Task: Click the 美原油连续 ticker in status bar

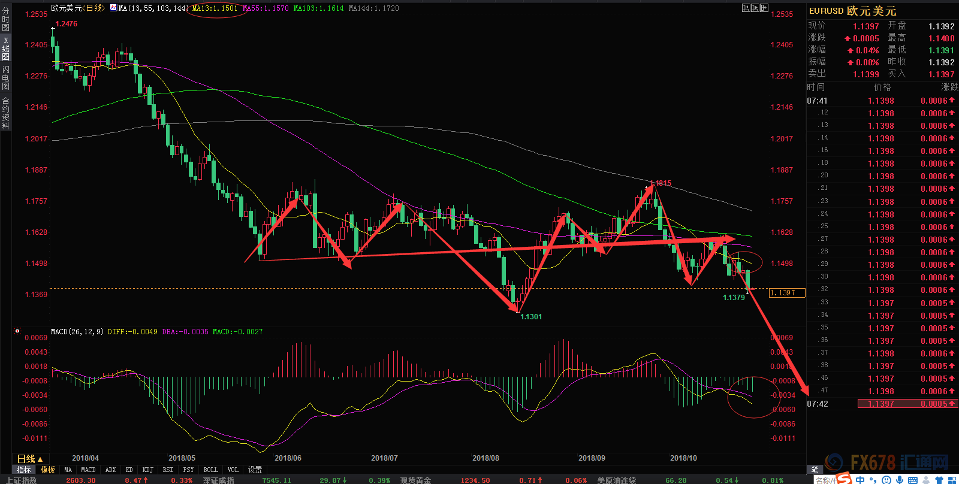Action: point(617,480)
